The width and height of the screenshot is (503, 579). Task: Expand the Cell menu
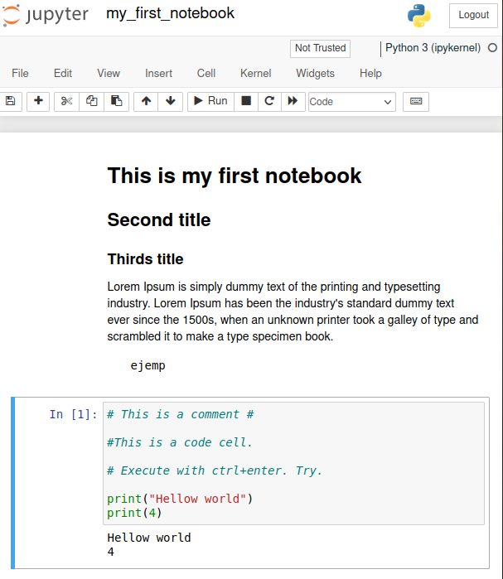pos(206,73)
